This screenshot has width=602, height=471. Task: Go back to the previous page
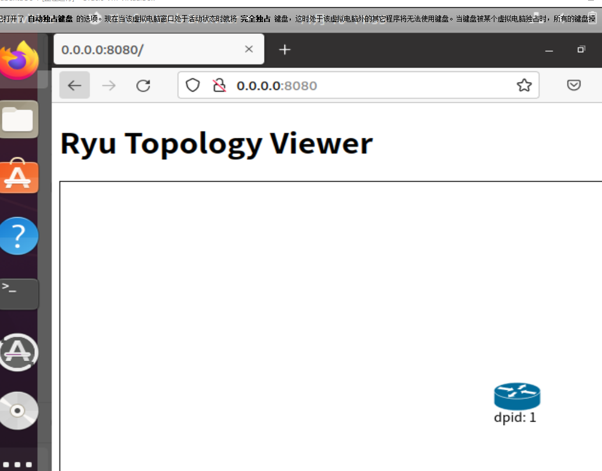pos(74,85)
